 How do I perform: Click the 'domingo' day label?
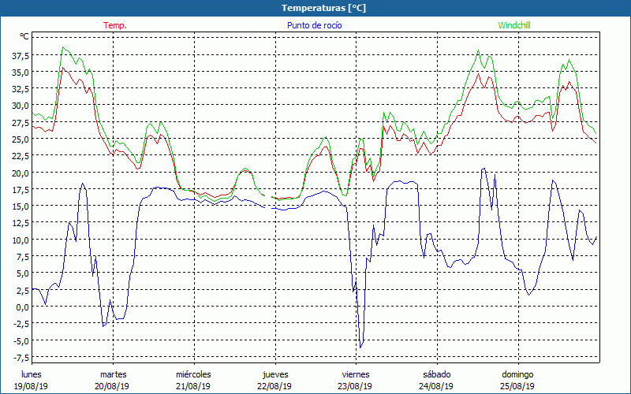pos(517,374)
